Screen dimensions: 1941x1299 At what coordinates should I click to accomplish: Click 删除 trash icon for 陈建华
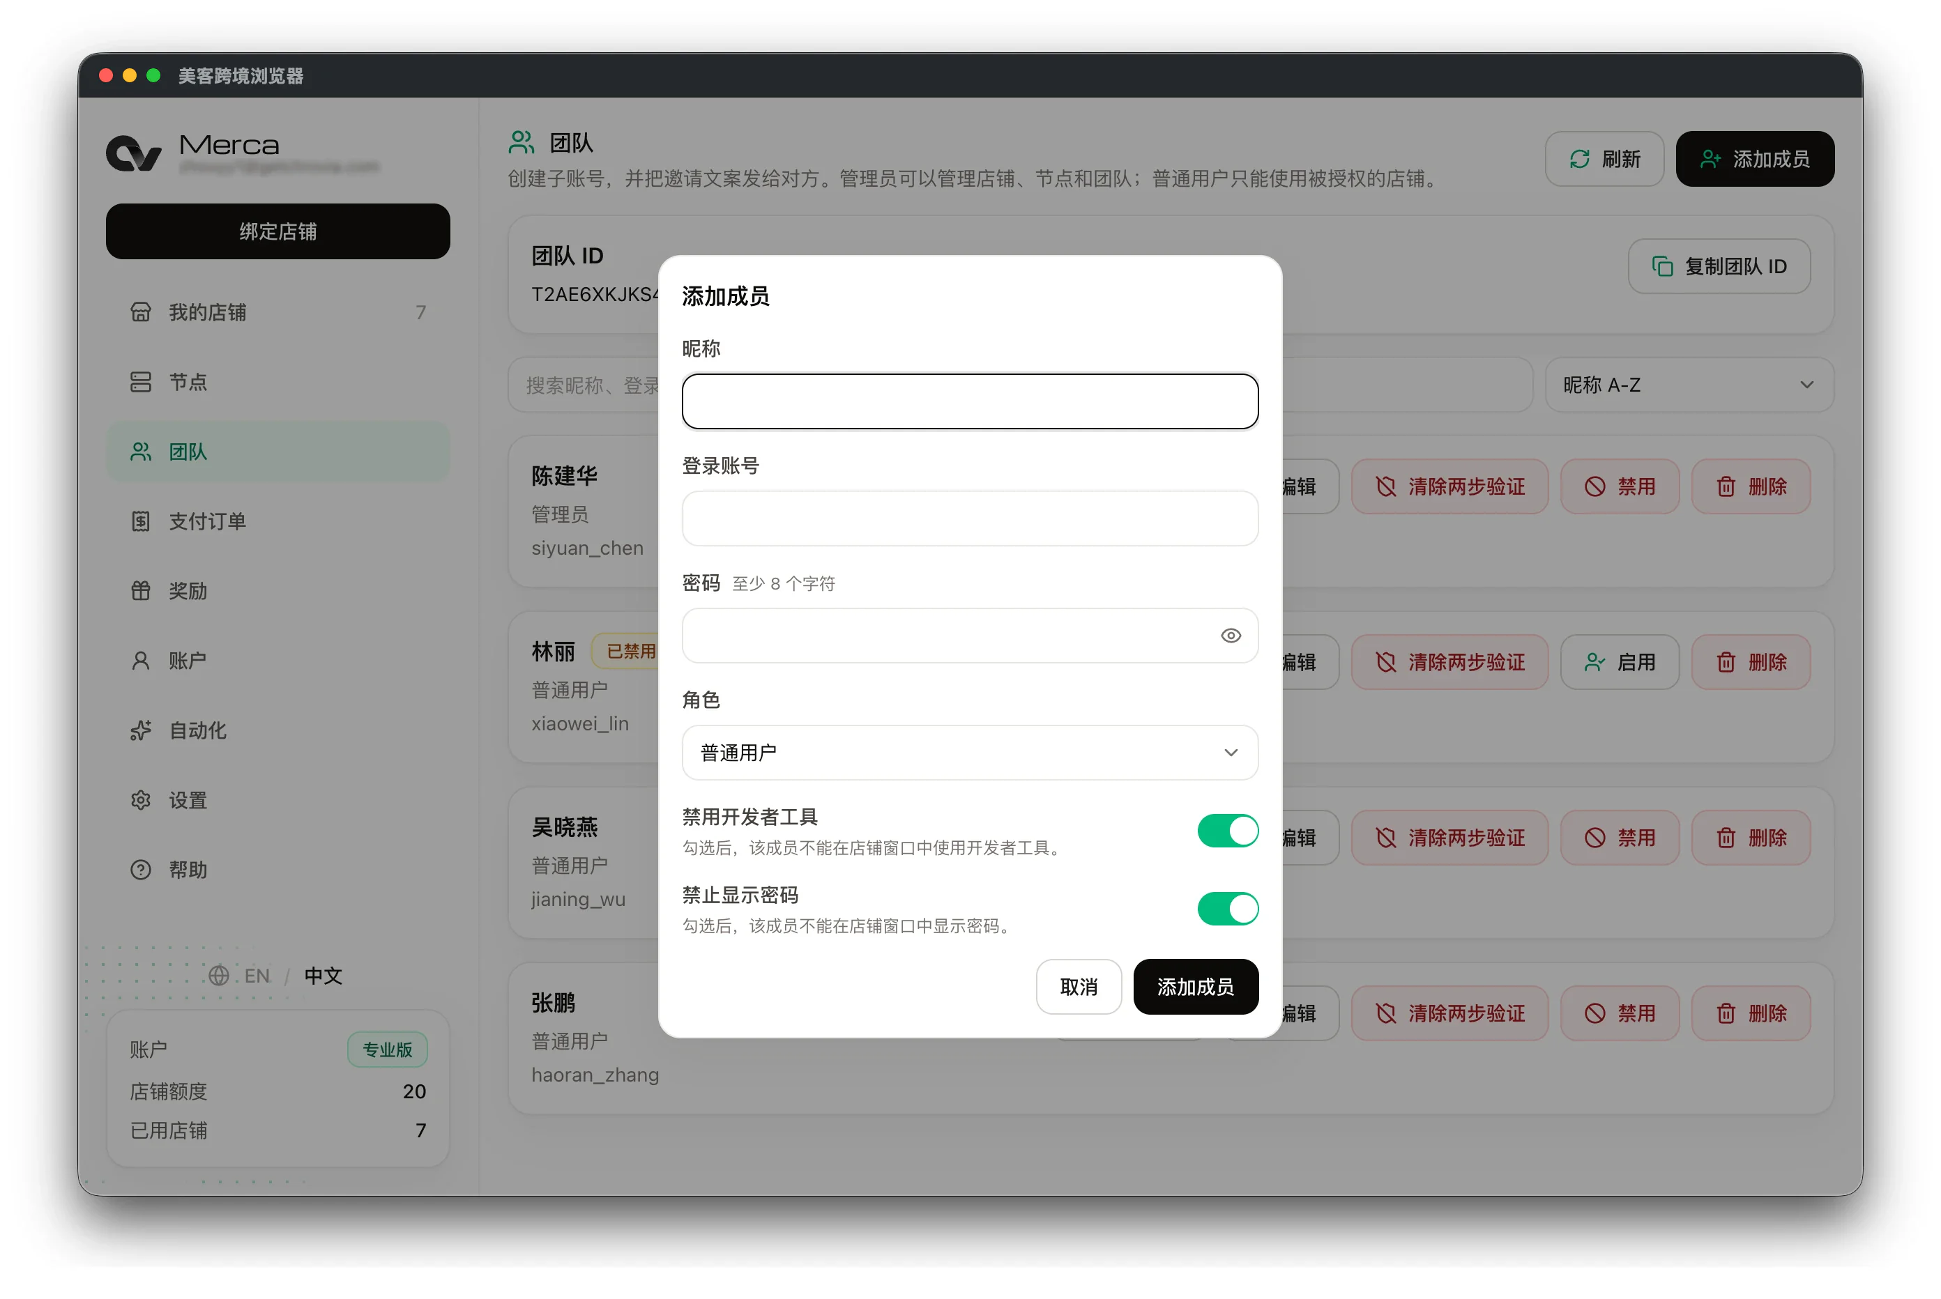tap(1726, 486)
